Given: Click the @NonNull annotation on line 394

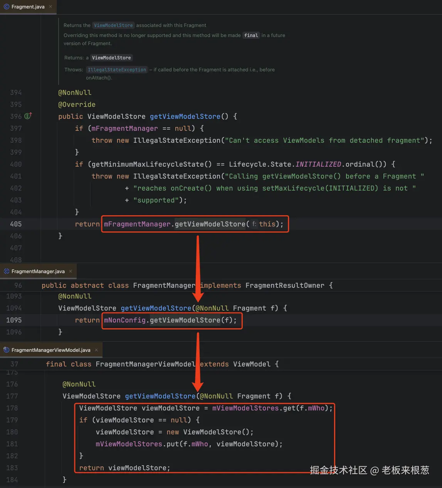Looking at the screenshot, I should [x=75, y=93].
